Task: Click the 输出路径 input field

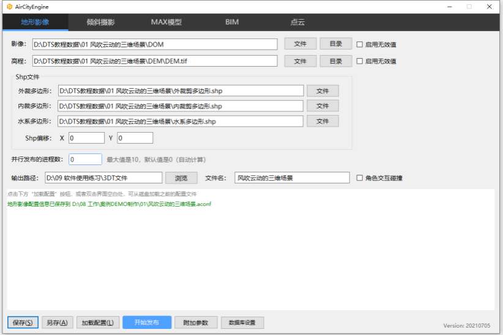Action: click(103, 178)
